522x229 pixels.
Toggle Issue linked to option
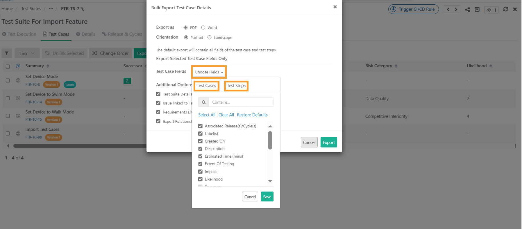[x=158, y=103]
